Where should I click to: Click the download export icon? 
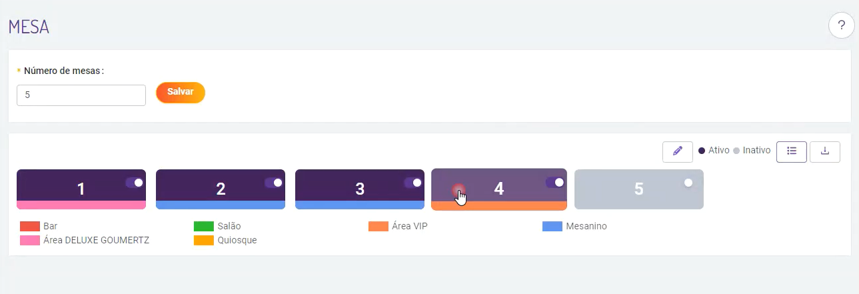[825, 151]
